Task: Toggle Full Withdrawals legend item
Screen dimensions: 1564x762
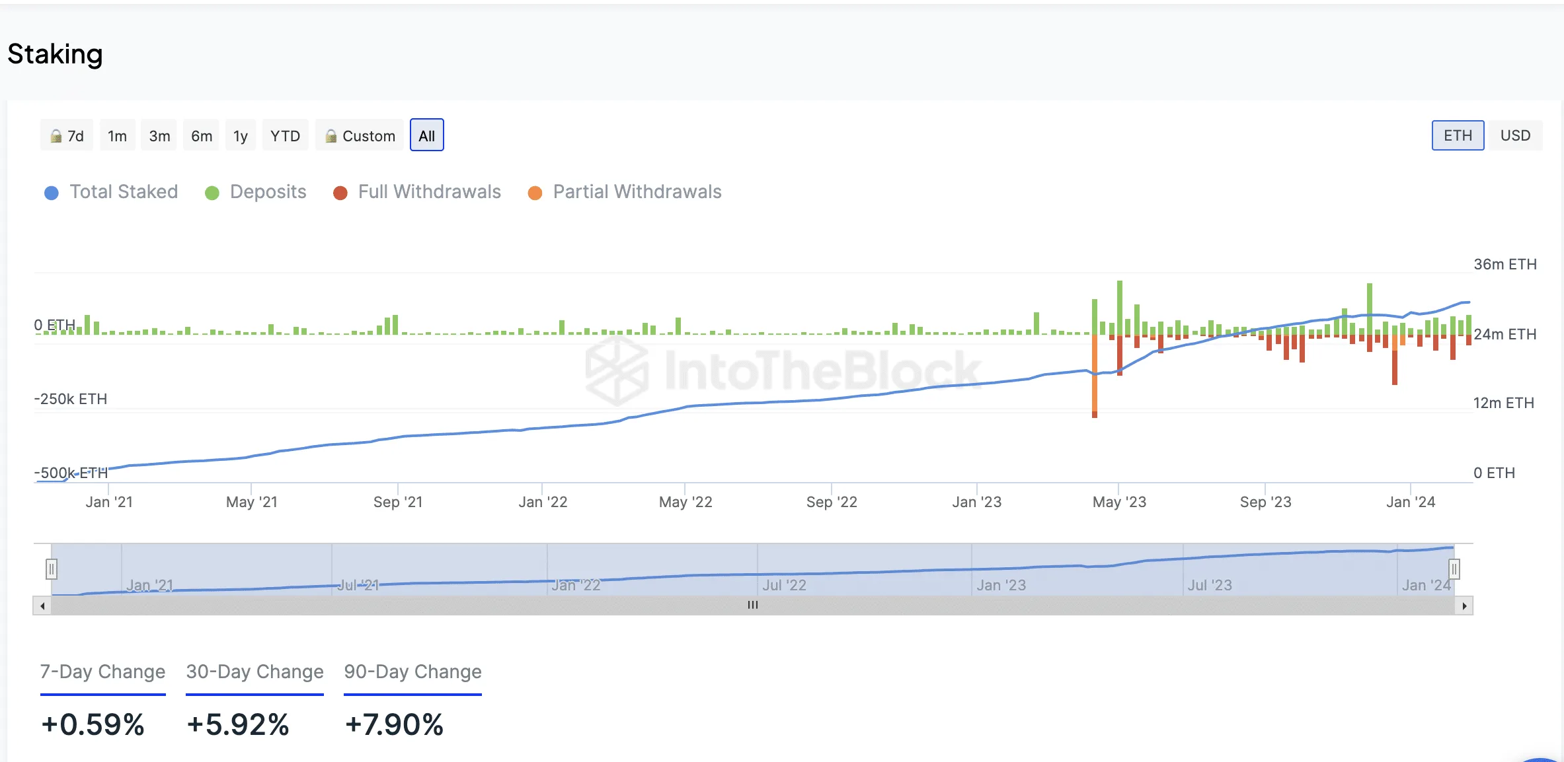Action: [x=417, y=192]
